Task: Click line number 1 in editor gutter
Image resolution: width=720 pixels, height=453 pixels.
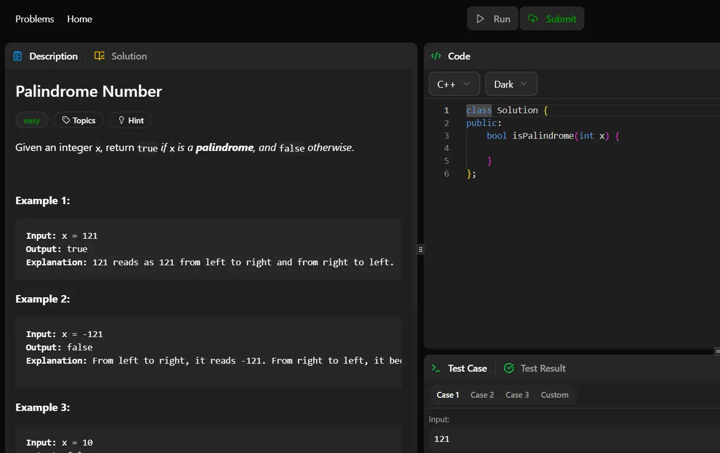Action: [447, 110]
